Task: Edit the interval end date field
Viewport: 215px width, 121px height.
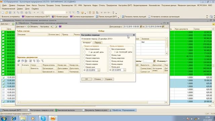Action: tap(118, 70)
